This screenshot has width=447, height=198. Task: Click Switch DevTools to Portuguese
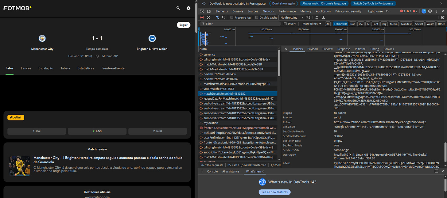373,3
